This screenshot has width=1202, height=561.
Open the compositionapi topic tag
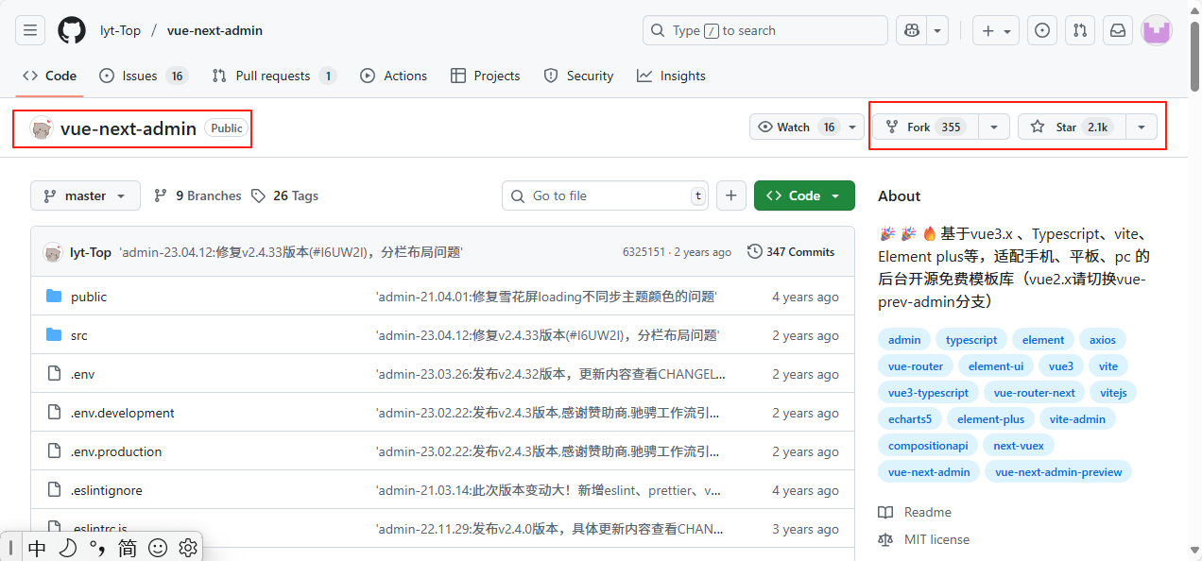point(928,446)
